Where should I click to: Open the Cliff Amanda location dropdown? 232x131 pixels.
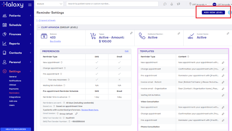tap(198, 4)
